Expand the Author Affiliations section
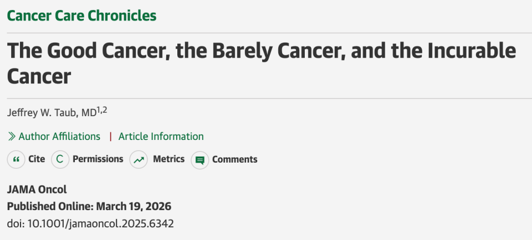The image size is (532, 240). [x=59, y=136]
